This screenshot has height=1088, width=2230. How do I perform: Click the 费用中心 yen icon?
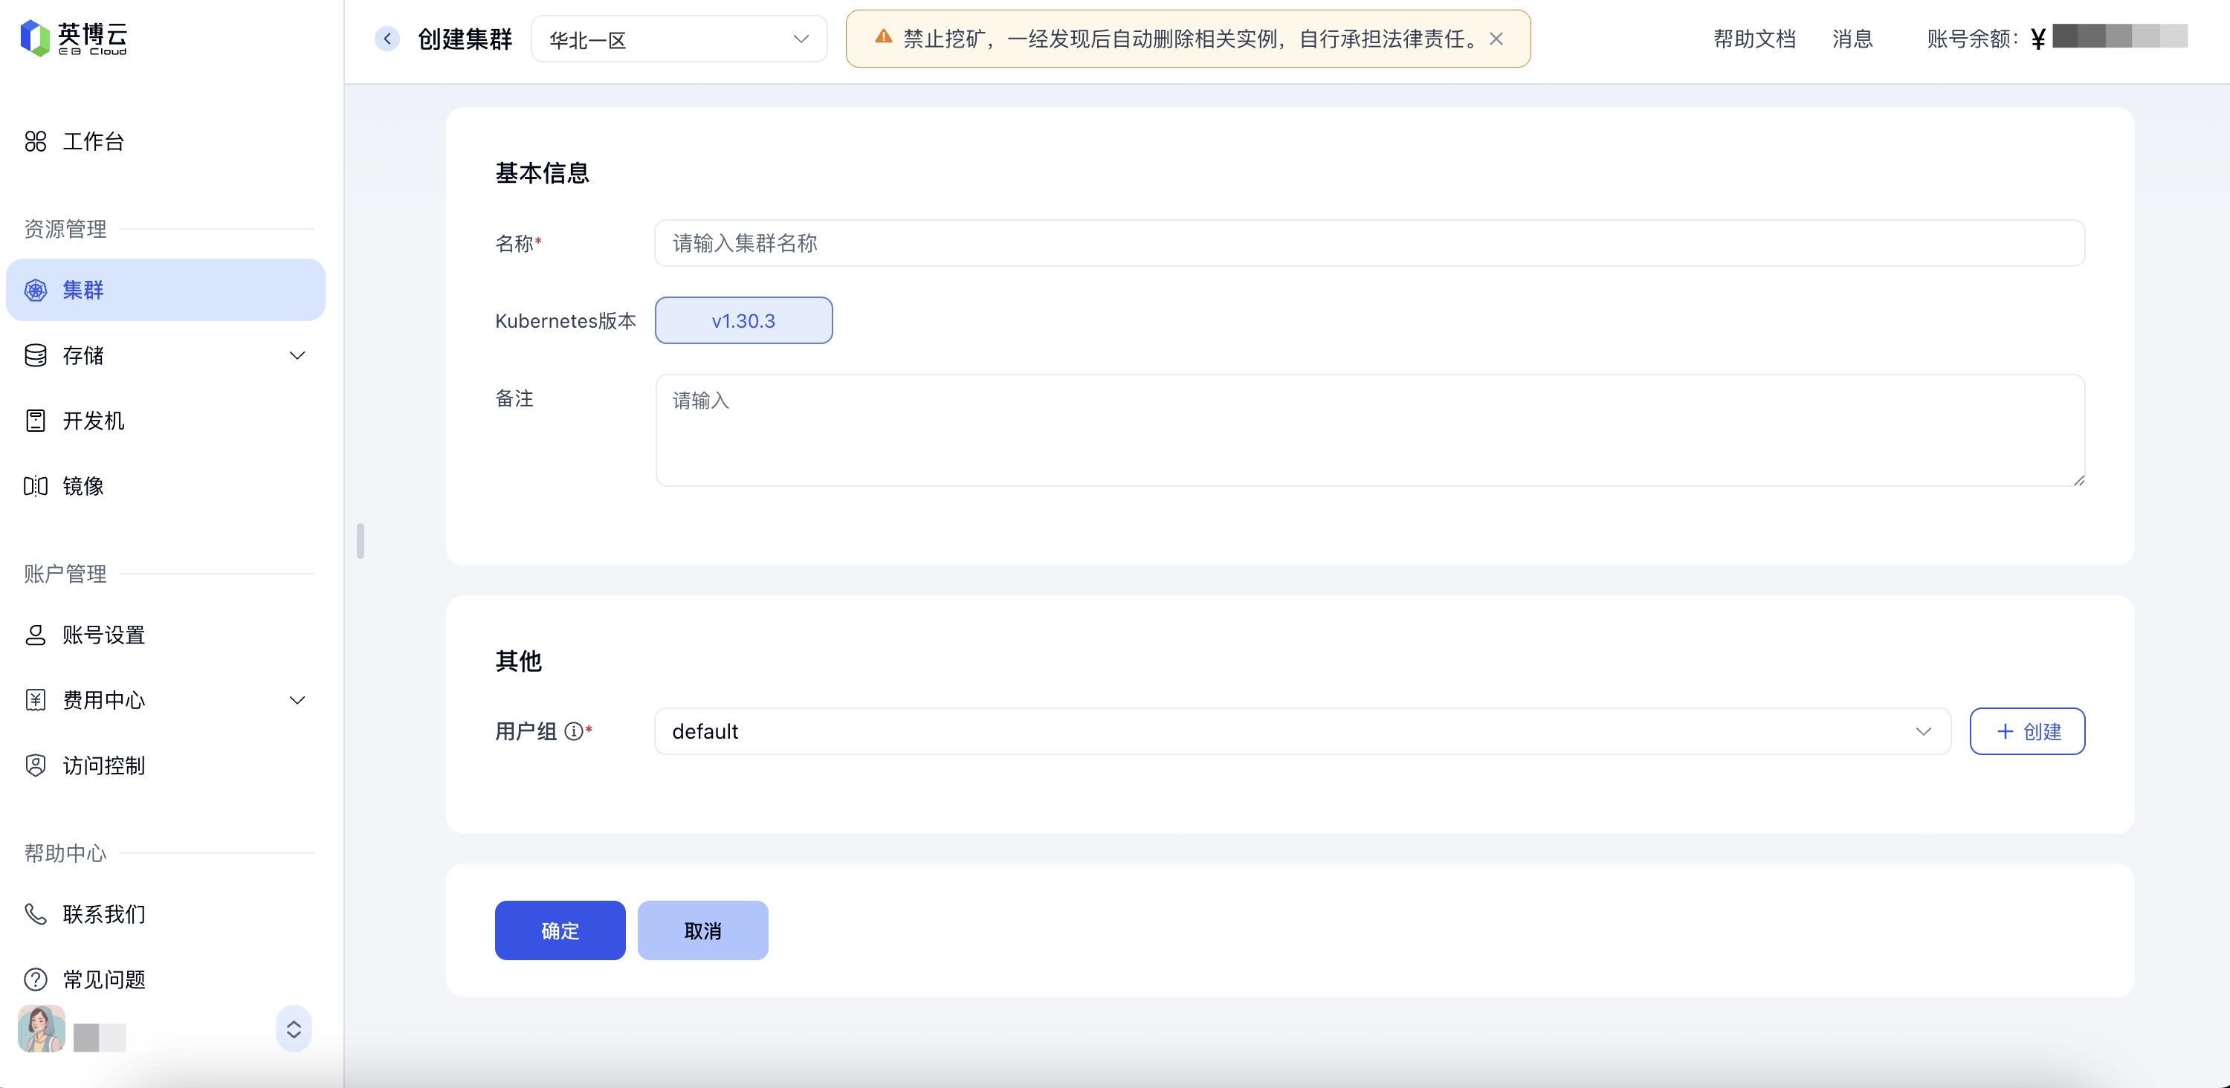[x=36, y=700]
